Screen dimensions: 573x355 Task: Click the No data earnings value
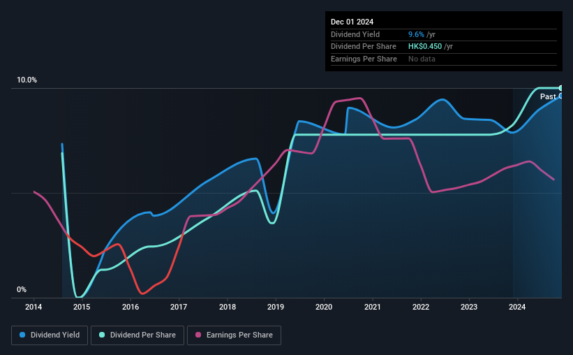(x=422, y=59)
